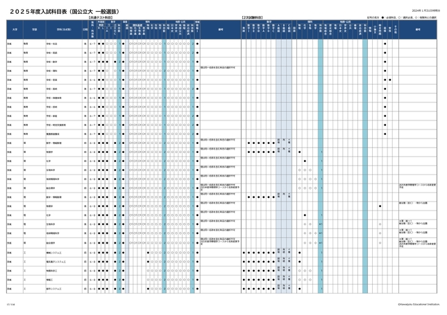Viewport: 447px width, 315px height.
Task: Click the 学部 column header
Action: [33, 30]
